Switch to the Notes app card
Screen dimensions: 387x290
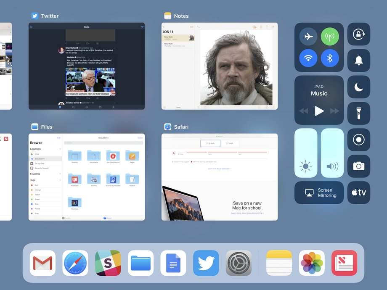click(x=220, y=66)
